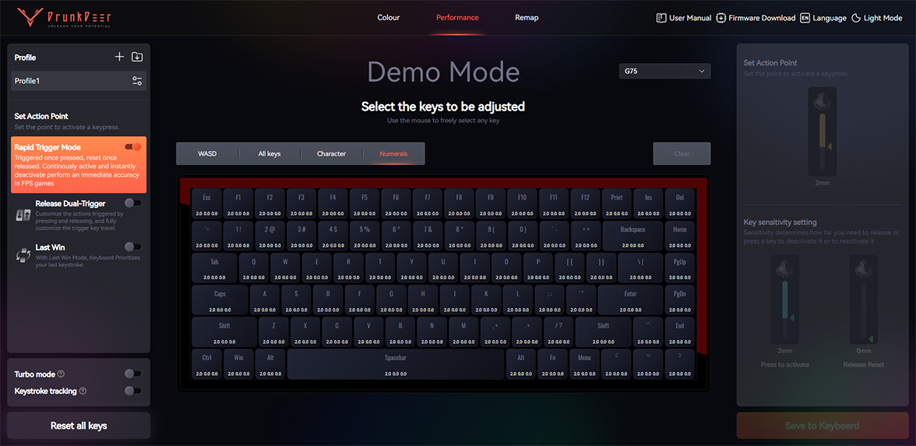The image size is (916, 446).
Task: Switch to the Colour tab
Action: click(x=388, y=17)
